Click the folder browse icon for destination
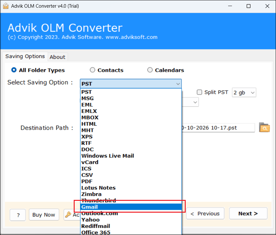This screenshot has width=276, height=235. [x=265, y=127]
